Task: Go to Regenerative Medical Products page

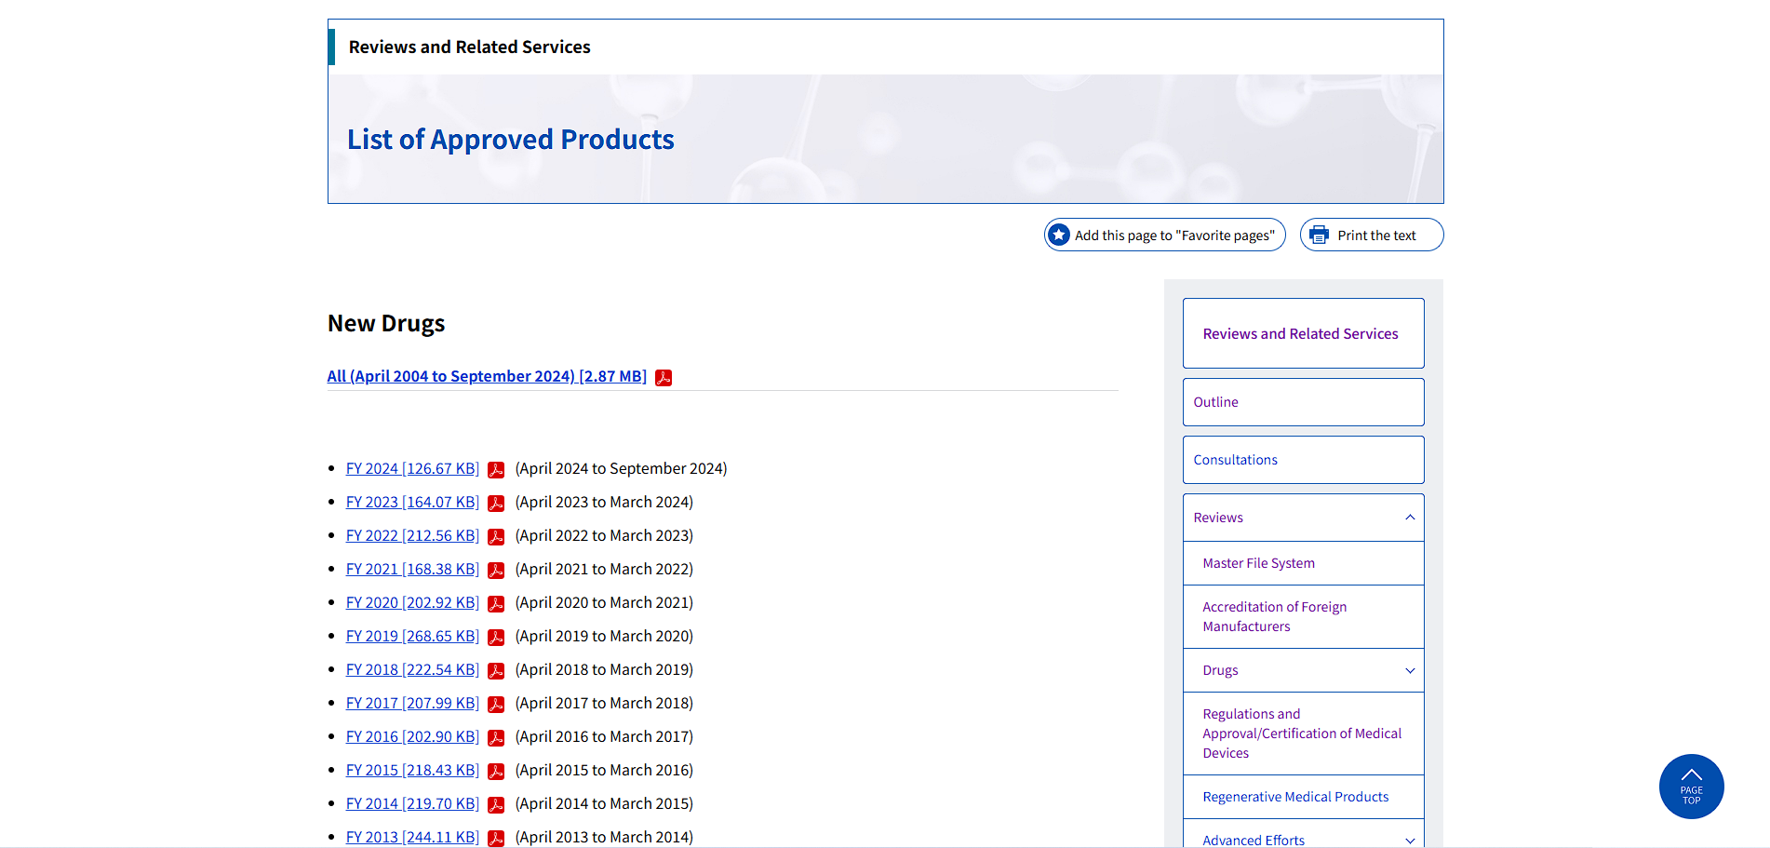Action: pyautogui.click(x=1294, y=797)
